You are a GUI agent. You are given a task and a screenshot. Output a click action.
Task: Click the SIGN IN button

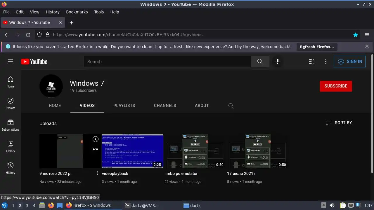point(350,62)
